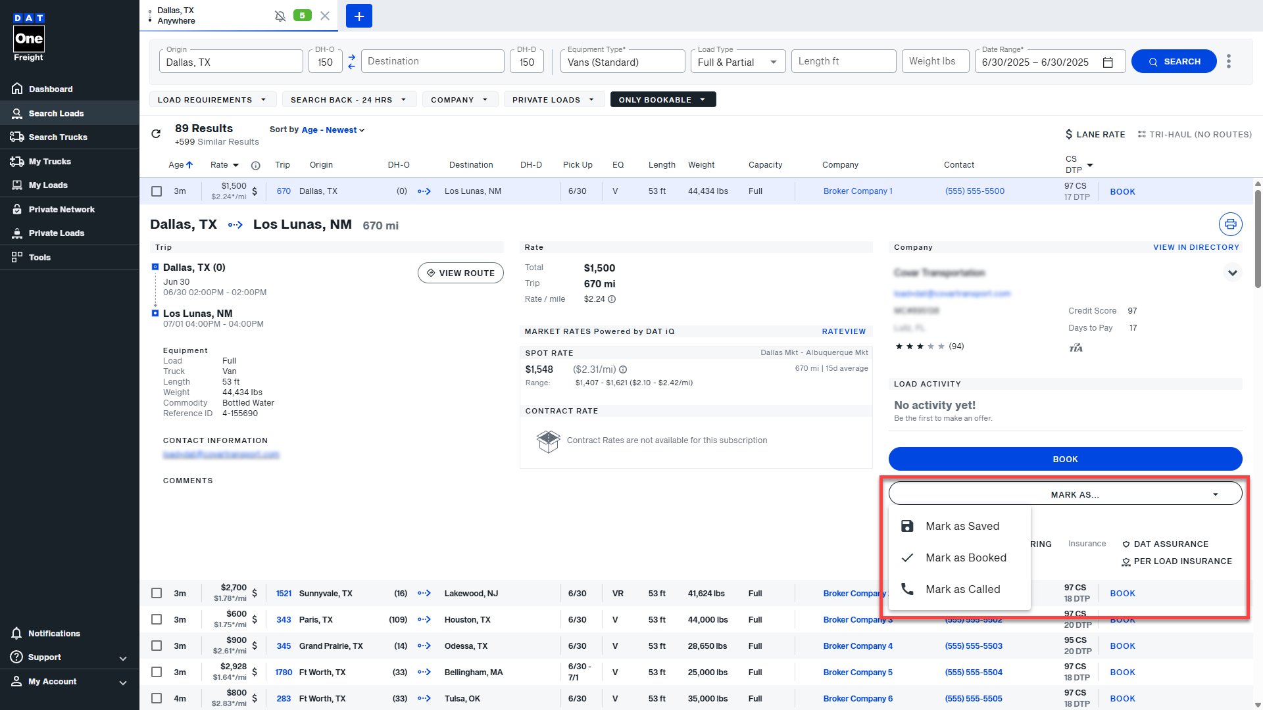Open the RateView link
The width and height of the screenshot is (1263, 710).
pyautogui.click(x=844, y=331)
